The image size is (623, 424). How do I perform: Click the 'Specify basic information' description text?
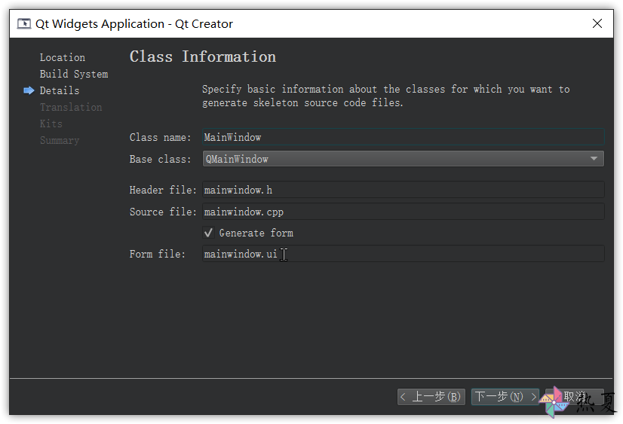(x=386, y=96)
